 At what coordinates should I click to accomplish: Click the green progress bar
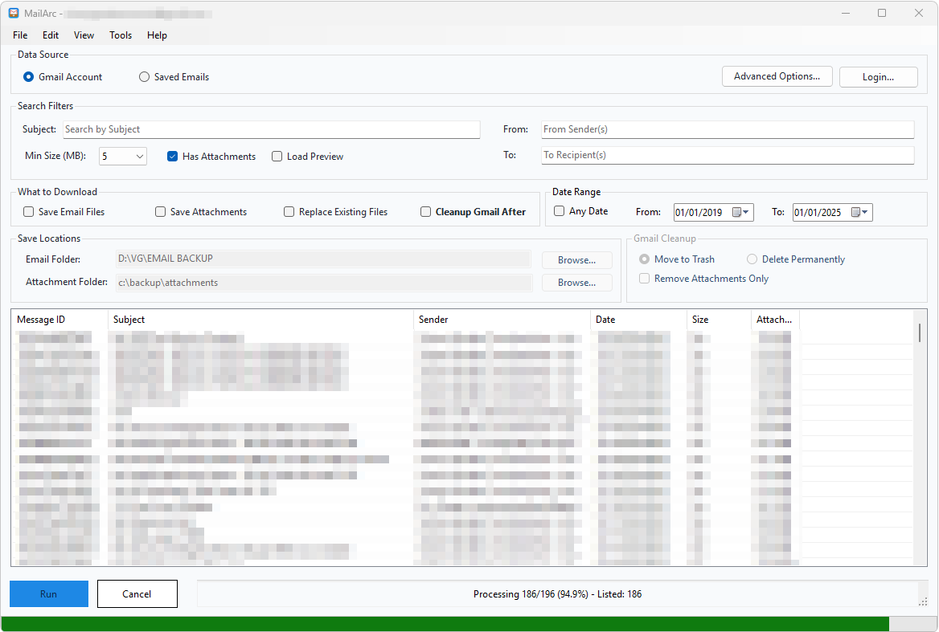(445, 624)
